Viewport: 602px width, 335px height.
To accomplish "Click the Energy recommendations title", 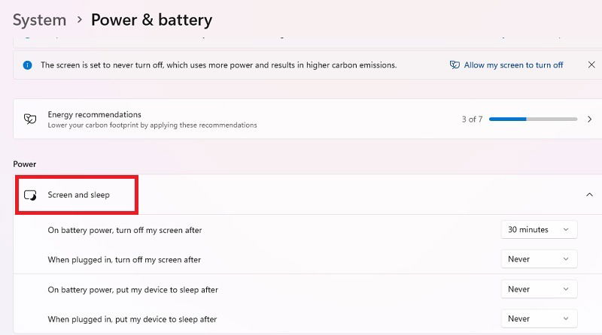I will pos(95,115).
